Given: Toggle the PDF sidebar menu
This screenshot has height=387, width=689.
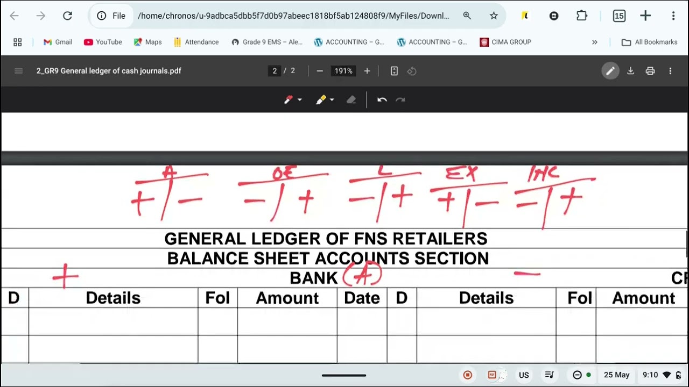Looking at the screenshot, I should coord(18,71).
